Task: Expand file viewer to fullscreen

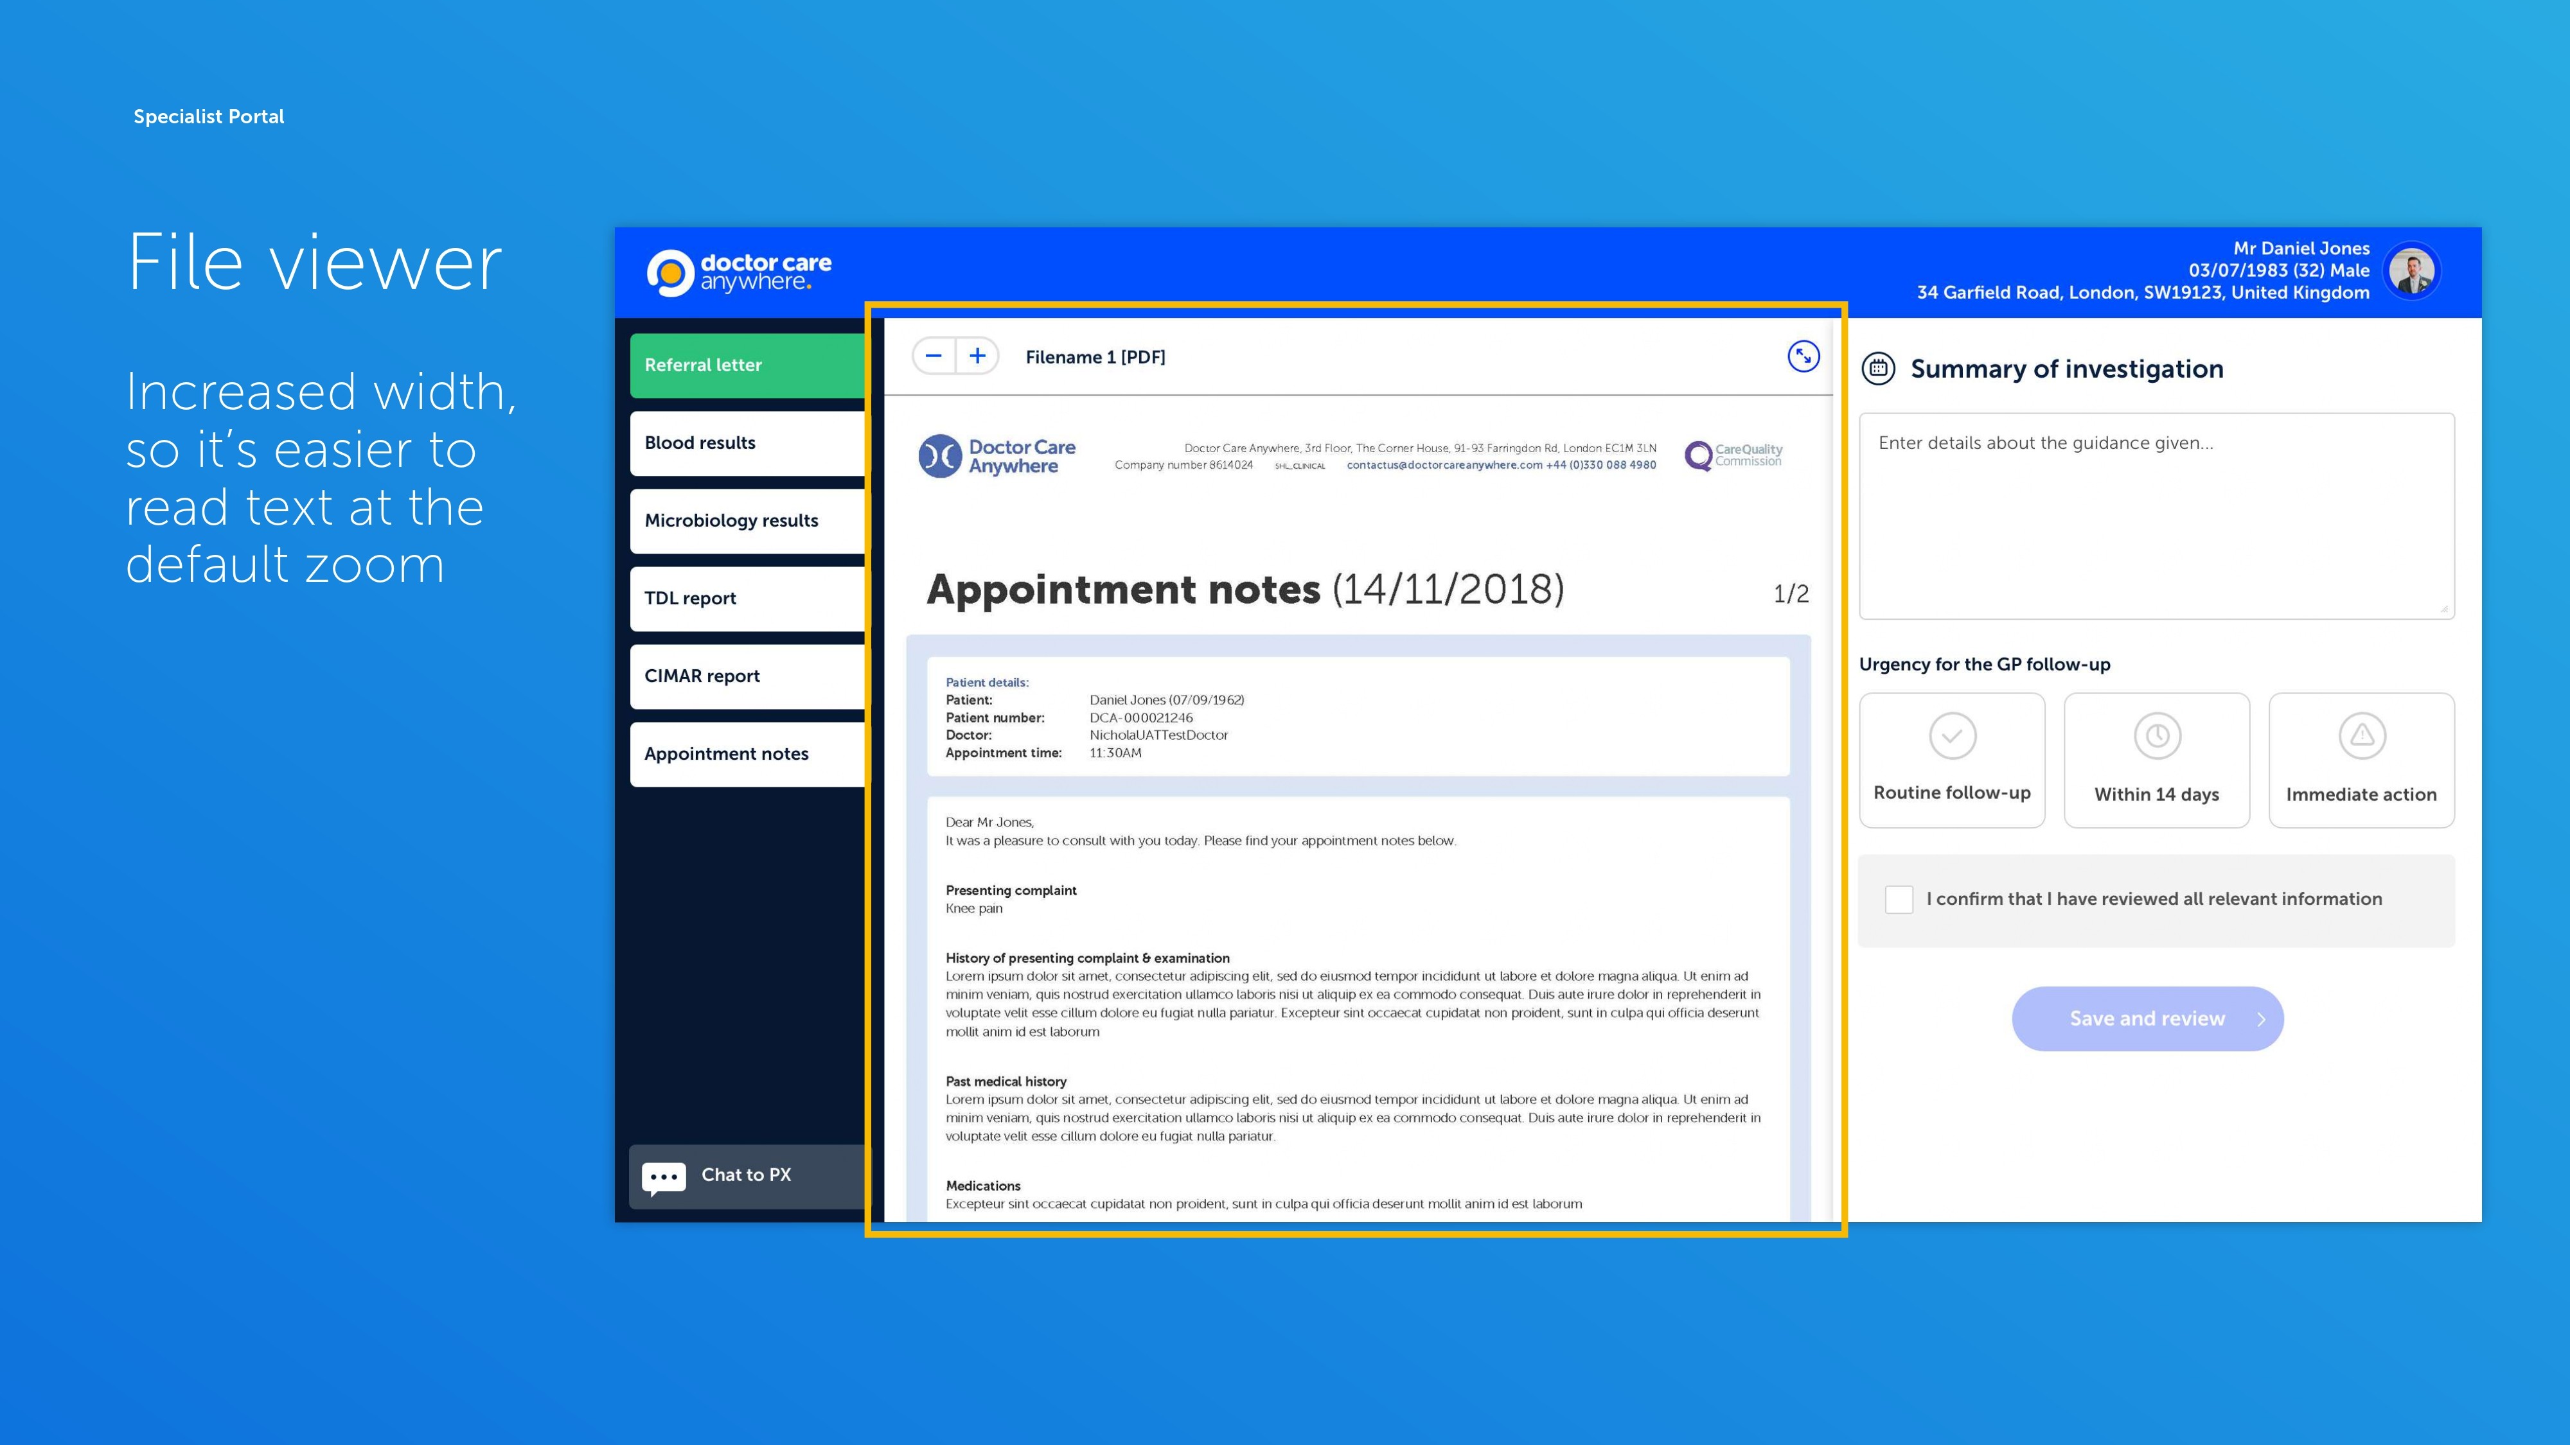Action: [1803, 356]
